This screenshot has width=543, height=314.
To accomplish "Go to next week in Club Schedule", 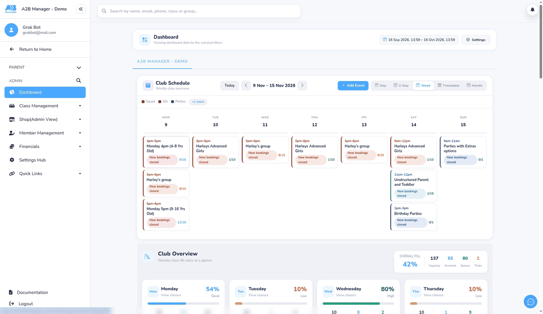I will click(x=302, y=86).
